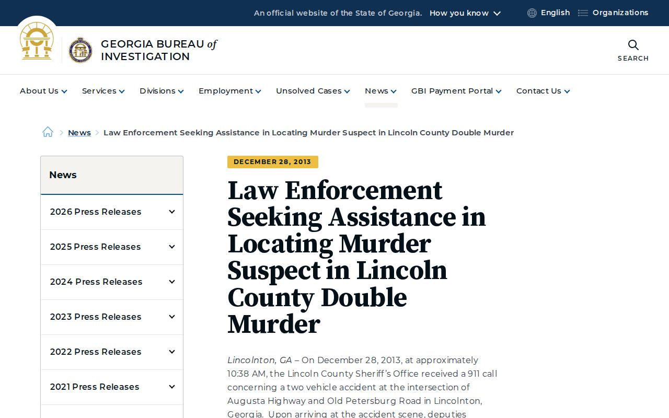Viewport: 669px width, 418px height.
Task: Open the Employment dropdown menu
Action: click(x=230, y=91)
